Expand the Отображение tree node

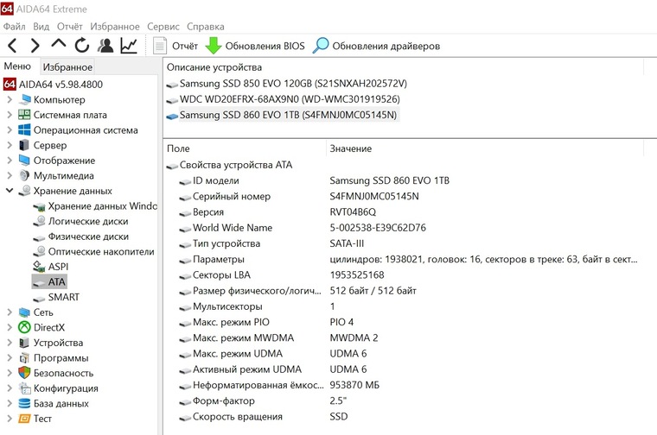pyautogui.click(x=10, y=161)
